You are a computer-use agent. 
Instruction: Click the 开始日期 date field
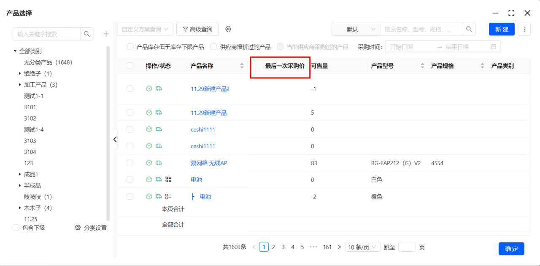(x=409, y=47)
